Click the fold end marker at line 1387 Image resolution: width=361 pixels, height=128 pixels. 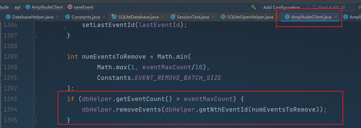34,35
